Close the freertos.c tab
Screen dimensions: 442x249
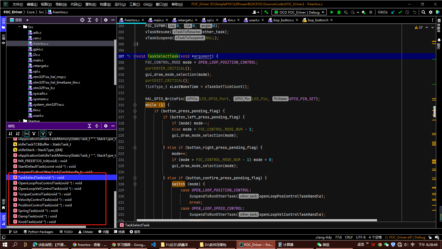tap(143, 20)
